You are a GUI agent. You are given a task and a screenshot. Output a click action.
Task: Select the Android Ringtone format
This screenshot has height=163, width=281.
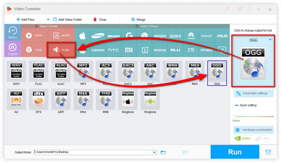(x=150, y=99)
